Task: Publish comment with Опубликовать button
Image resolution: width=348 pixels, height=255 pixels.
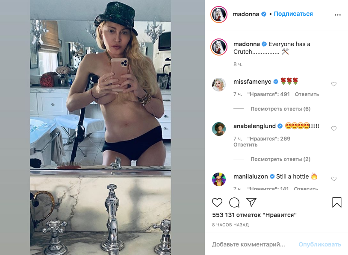Action: [x=320, y=244]
